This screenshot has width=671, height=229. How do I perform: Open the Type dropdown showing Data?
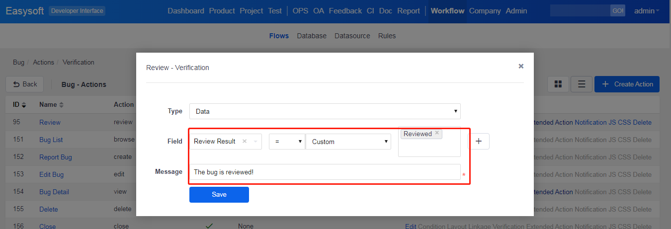325,111
